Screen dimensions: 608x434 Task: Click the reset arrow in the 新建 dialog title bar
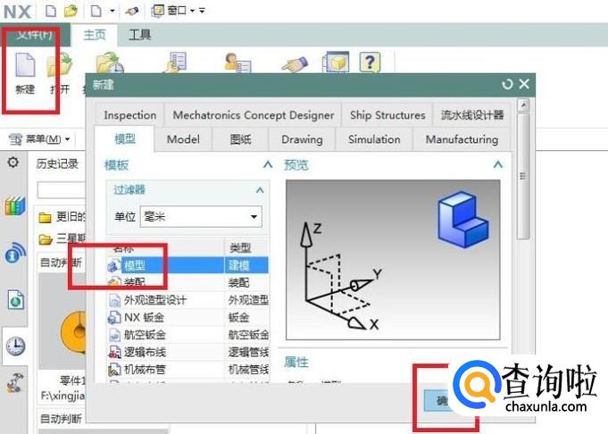[507, 84]
